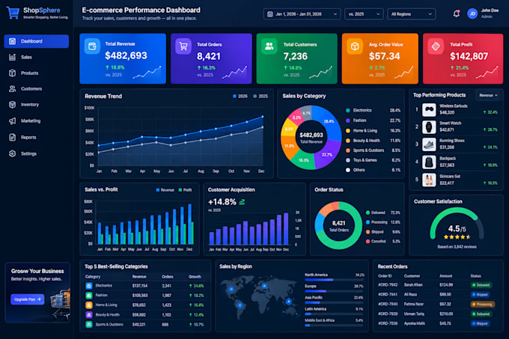Open the Skincare Set product thumbnail

point(429,180)
